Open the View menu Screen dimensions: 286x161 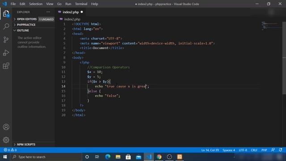point(50,4)
